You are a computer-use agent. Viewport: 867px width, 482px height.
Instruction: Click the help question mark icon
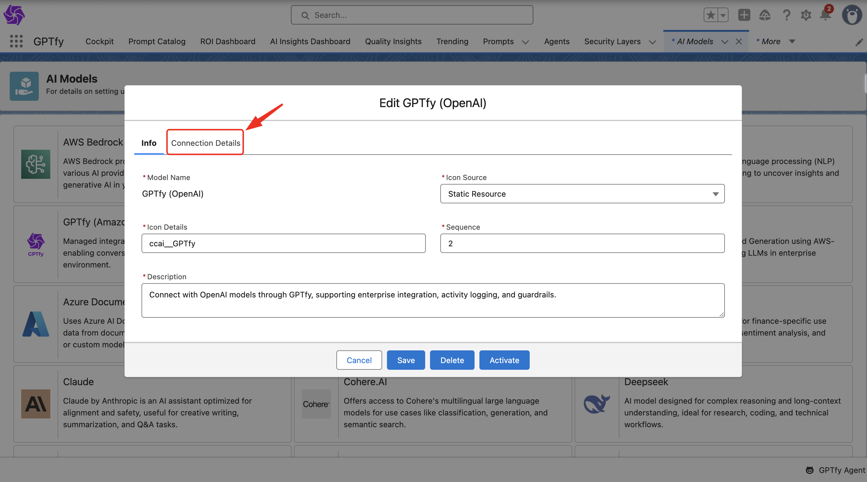pyautogui.click(x=786, y=15)
